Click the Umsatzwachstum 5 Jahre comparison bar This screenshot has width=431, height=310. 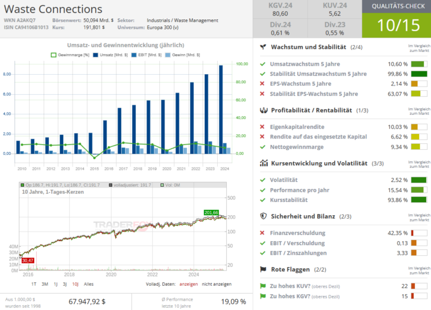[x=419, y=64]
